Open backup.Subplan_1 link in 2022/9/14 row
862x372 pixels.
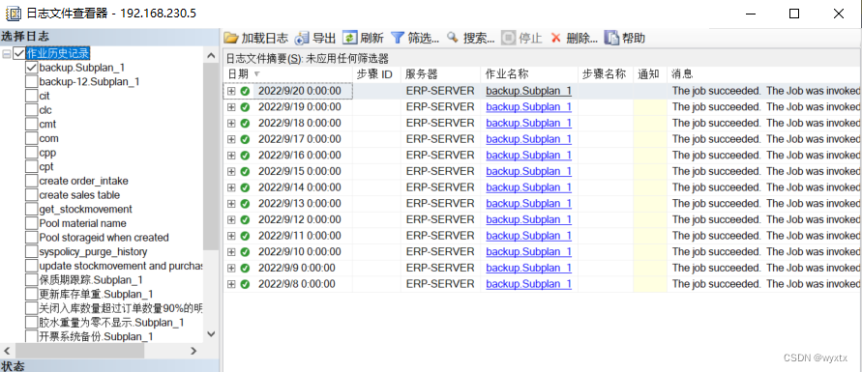pyautogui.click(x=528, y=187)
